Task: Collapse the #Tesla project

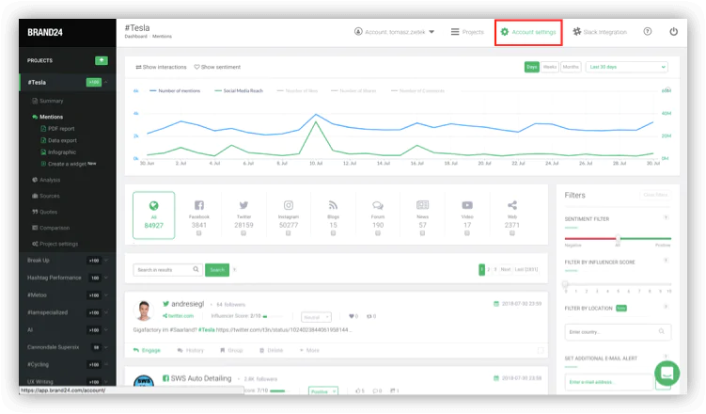Action: point(106,83)
